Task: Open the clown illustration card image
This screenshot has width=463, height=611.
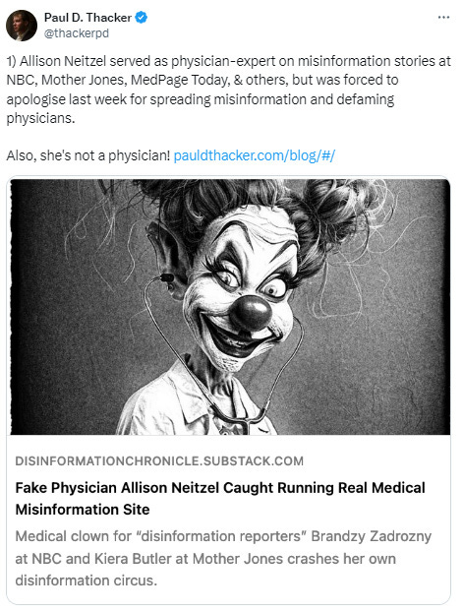Action: [230, 307]
